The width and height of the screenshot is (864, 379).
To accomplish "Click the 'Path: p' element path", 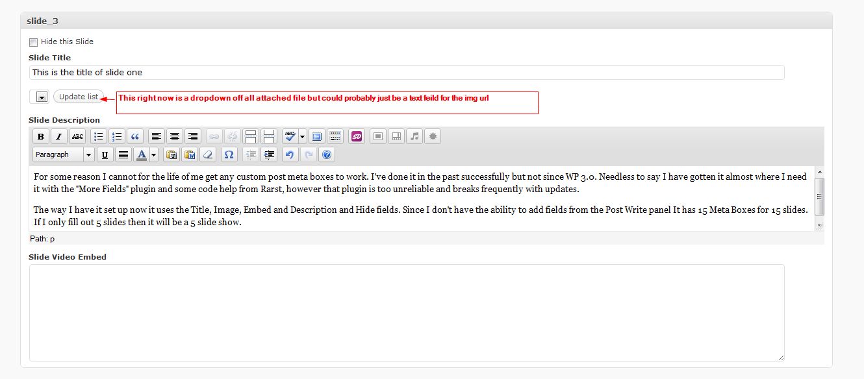I will pyautogui.click(x=42, y=239).
